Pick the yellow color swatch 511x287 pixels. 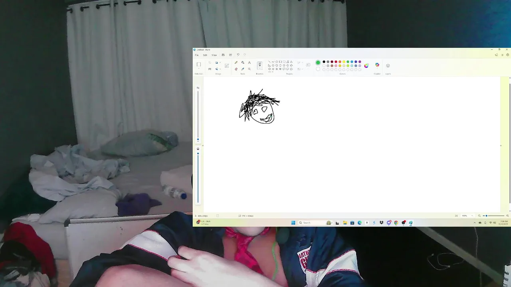point(344,62)
